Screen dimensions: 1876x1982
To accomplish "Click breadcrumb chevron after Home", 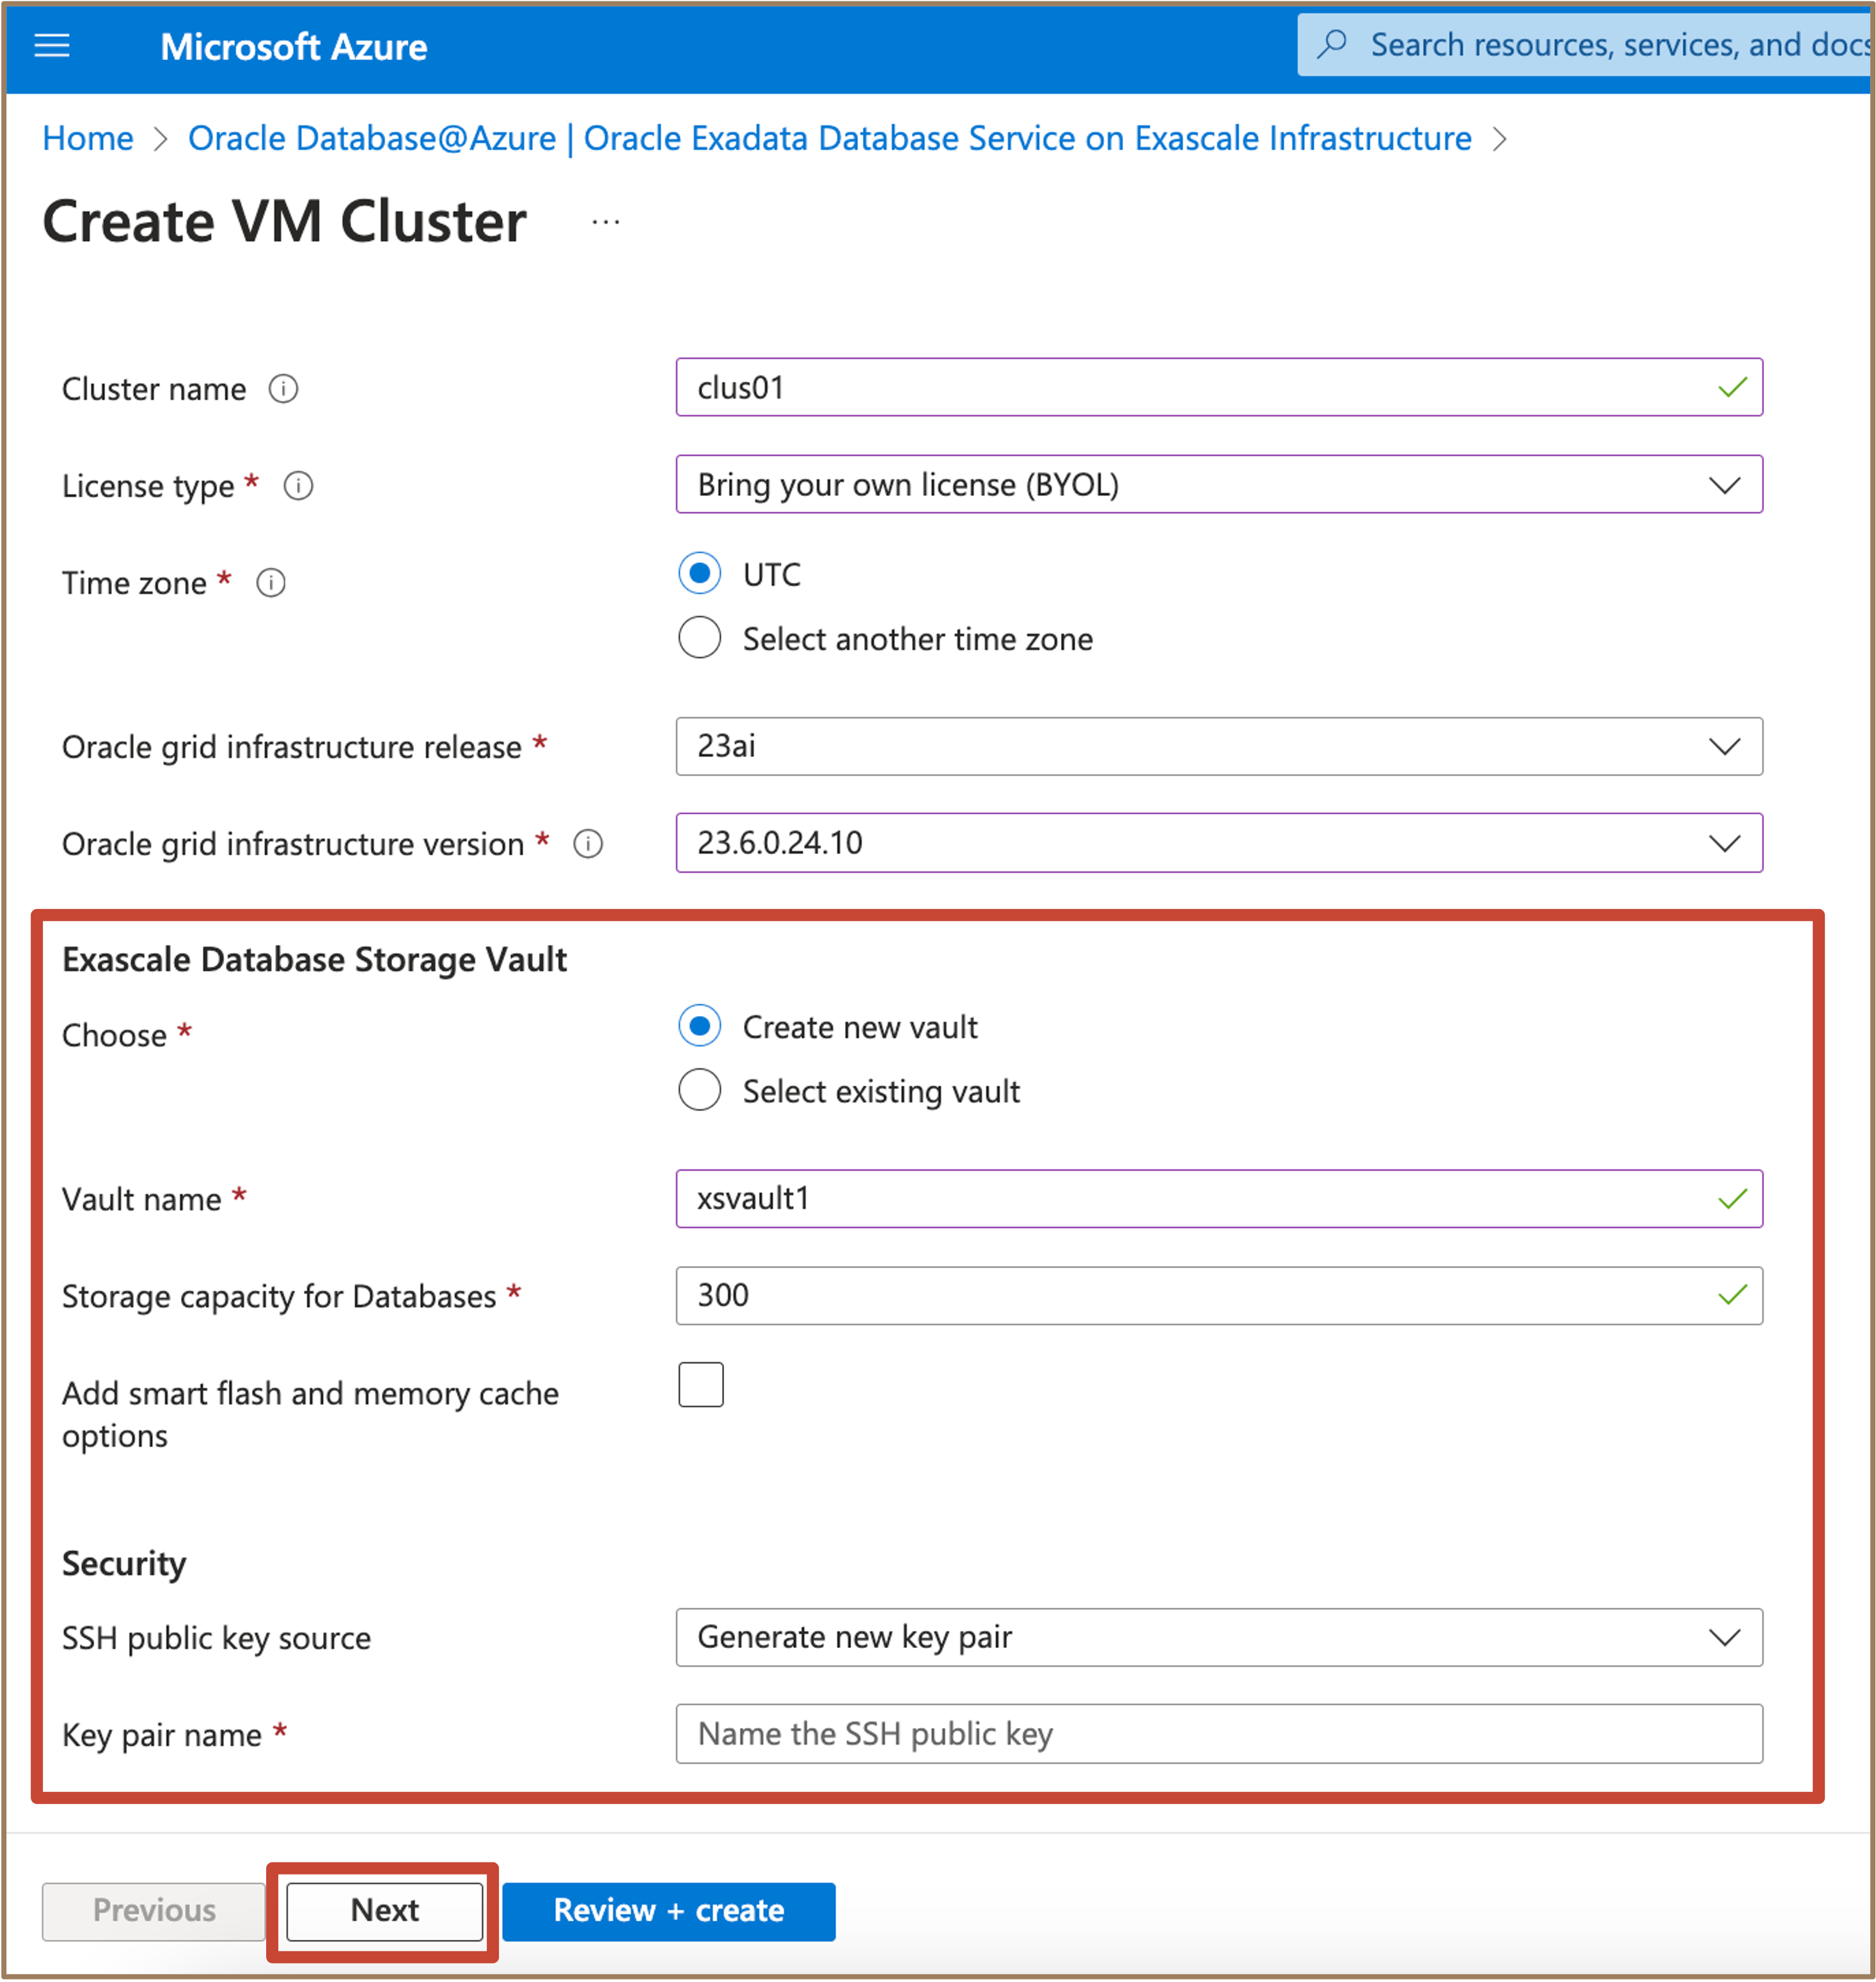I will coord(160,139).
